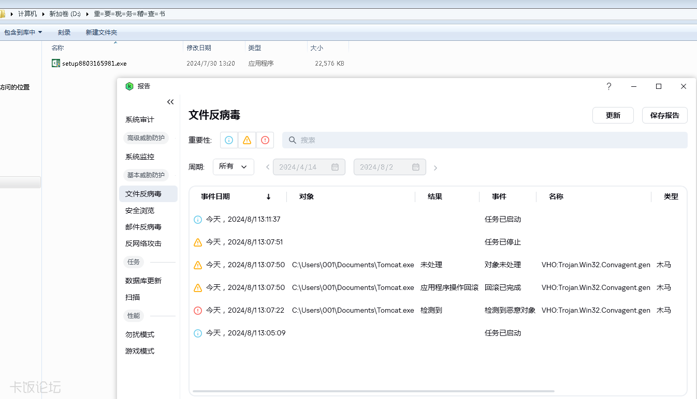
Task: Select 安全浏览 in the sidebar
Action: click(140, 210)
